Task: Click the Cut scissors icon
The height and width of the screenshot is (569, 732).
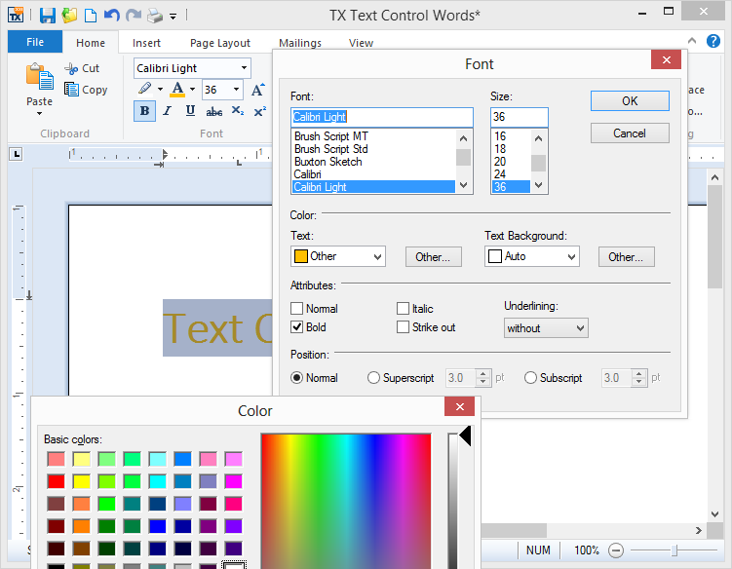Action: (x=73, y=68)
